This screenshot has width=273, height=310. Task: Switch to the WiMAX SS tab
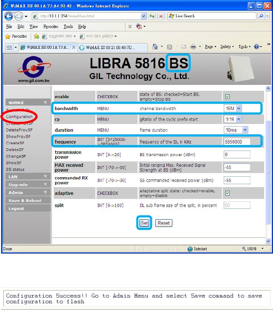(x=108, y=48)
